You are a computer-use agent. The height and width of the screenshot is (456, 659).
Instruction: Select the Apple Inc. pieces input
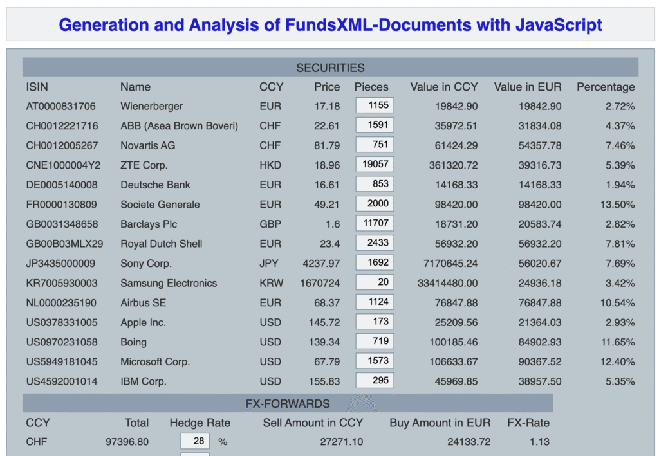tap(375, 322)
